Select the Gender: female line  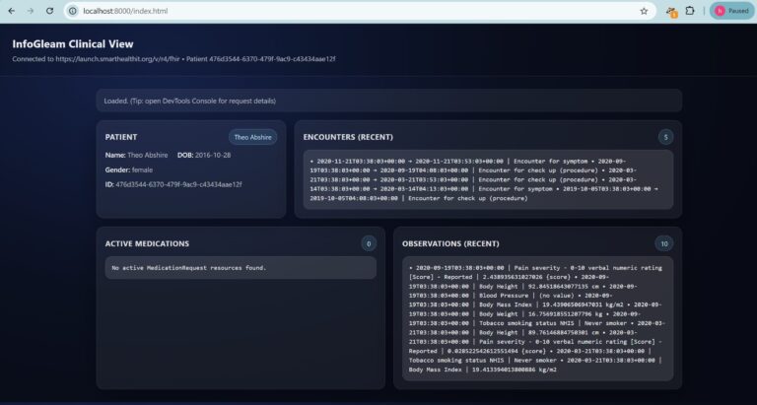(x=129, y=169)
